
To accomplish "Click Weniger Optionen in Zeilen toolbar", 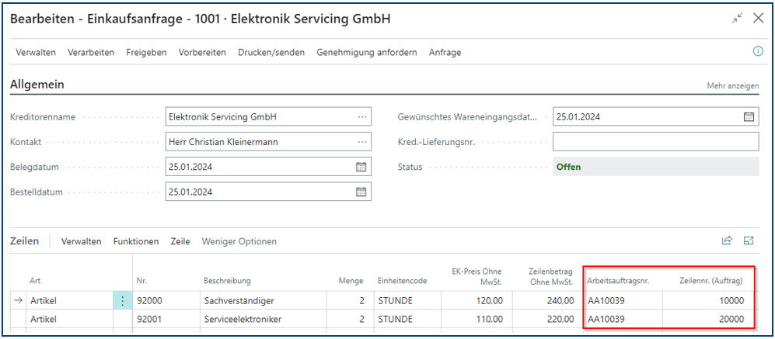I will 239,241.
